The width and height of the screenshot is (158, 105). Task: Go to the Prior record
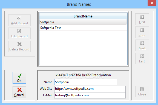point(142,32)
